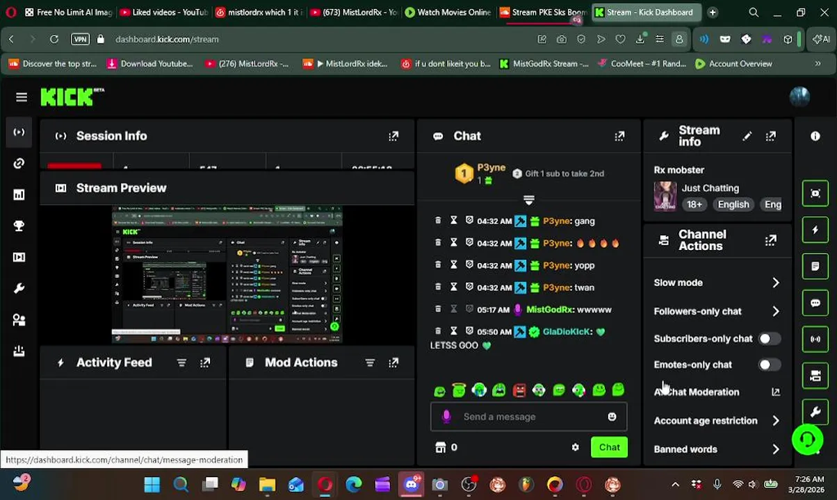Toggle Subscribers-only chat switch
Viewport: 837px width, 500px height.
coord(769,339)
